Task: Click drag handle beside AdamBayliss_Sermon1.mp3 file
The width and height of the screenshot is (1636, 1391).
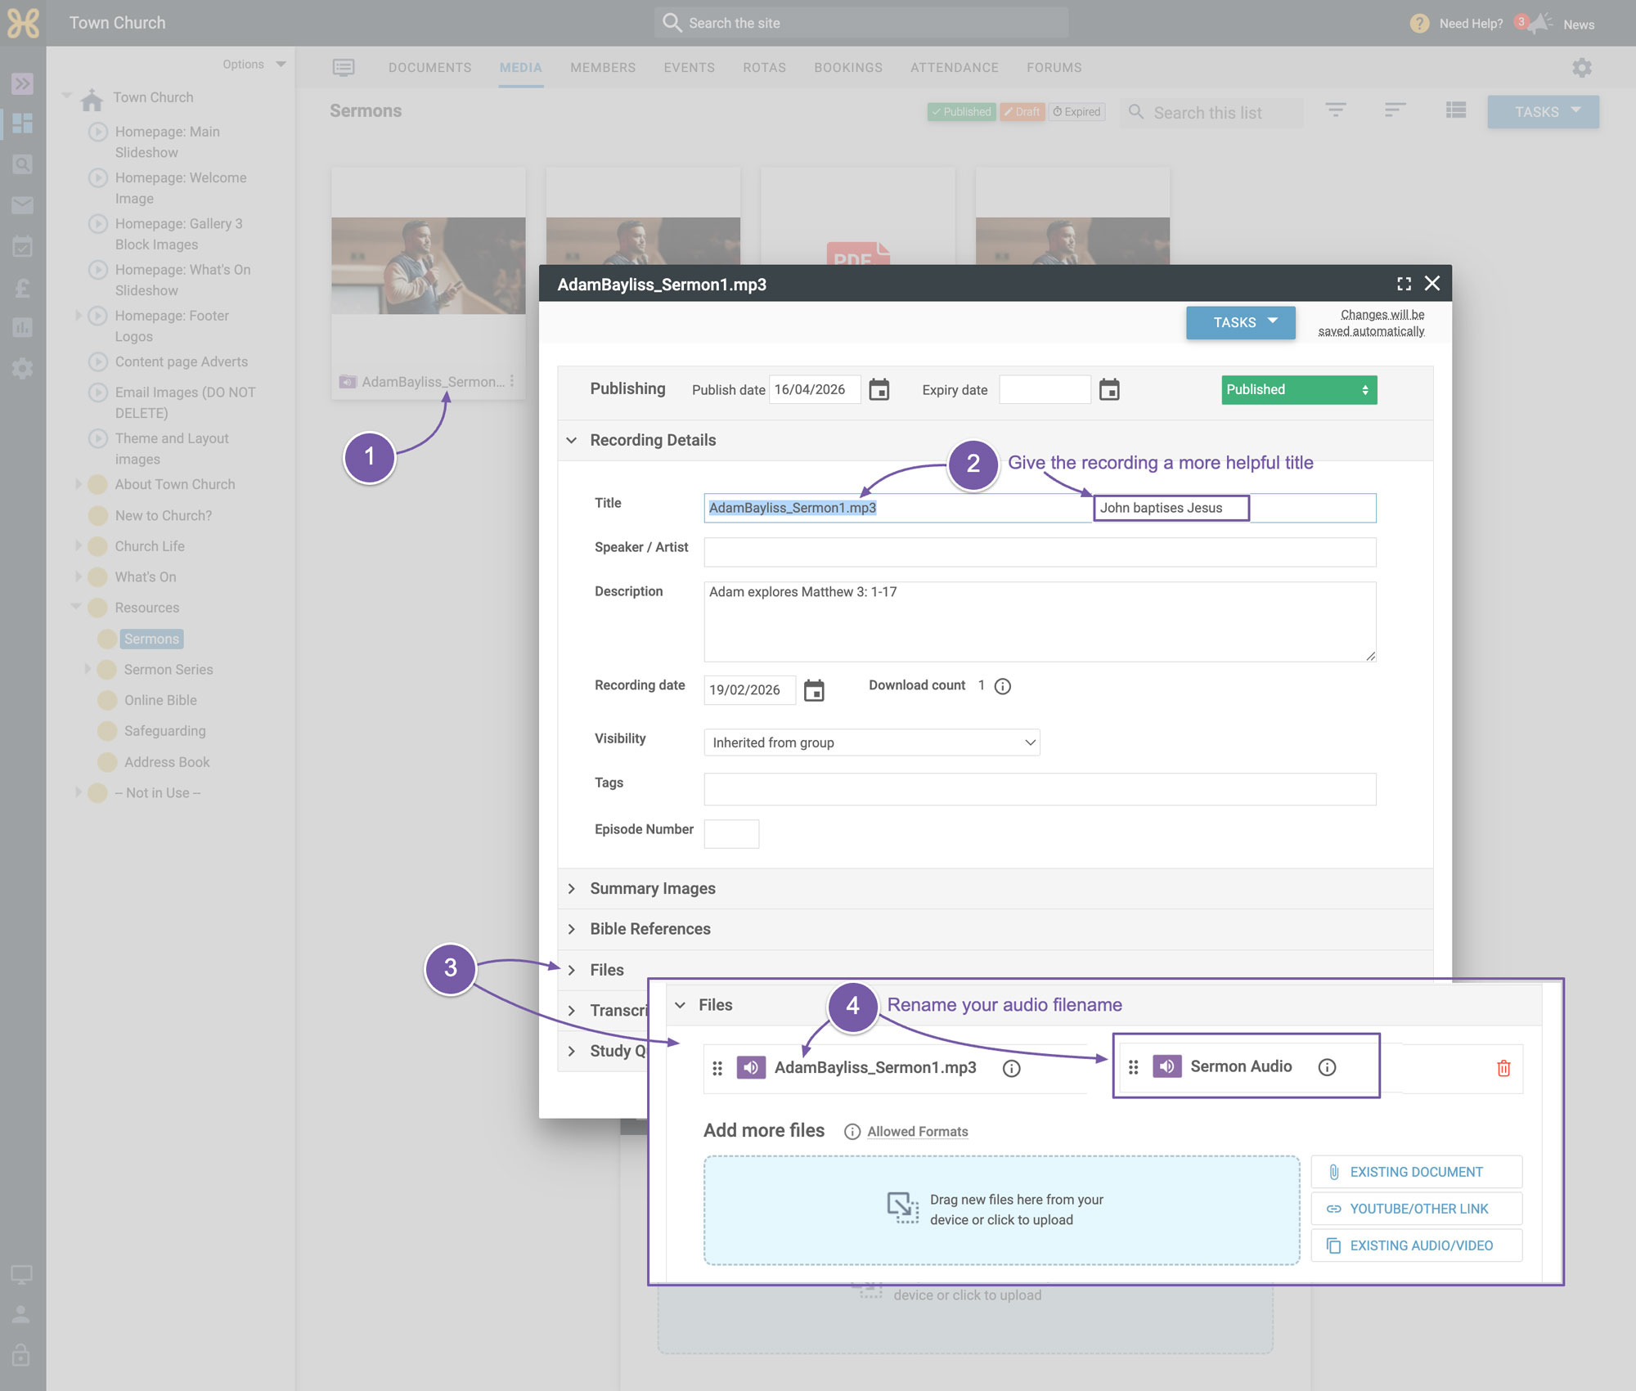Action: coord(717,1068)
